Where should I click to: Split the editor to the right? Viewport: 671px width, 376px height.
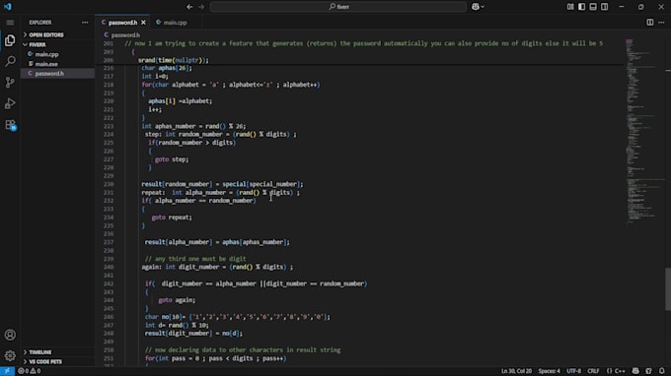pyautogui.click(x=649, y=23)
